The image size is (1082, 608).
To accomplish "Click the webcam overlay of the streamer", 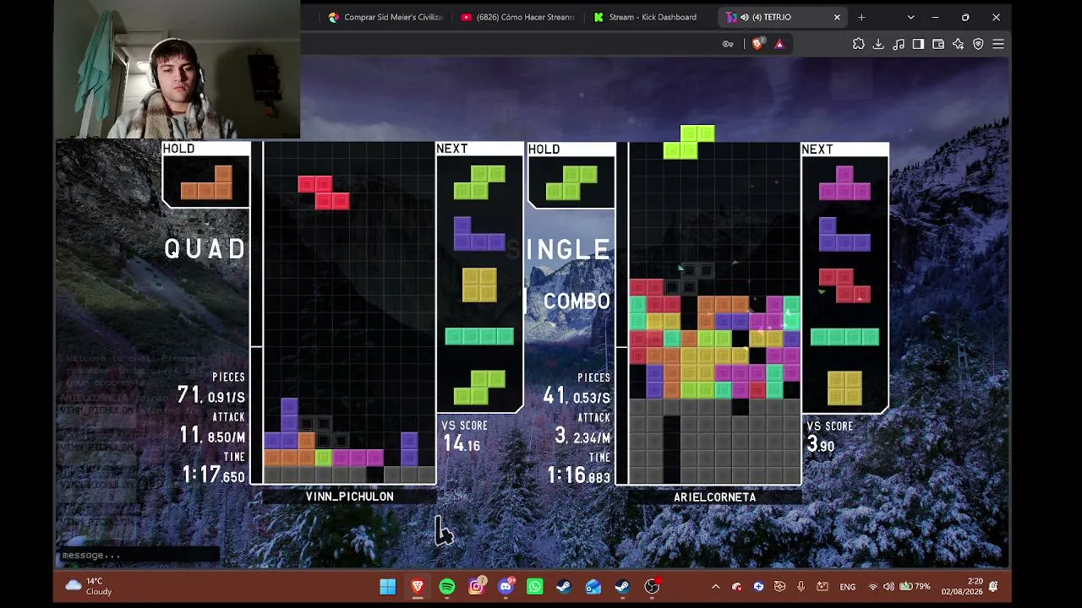I will pyautogui.click(x=177, y=69).
